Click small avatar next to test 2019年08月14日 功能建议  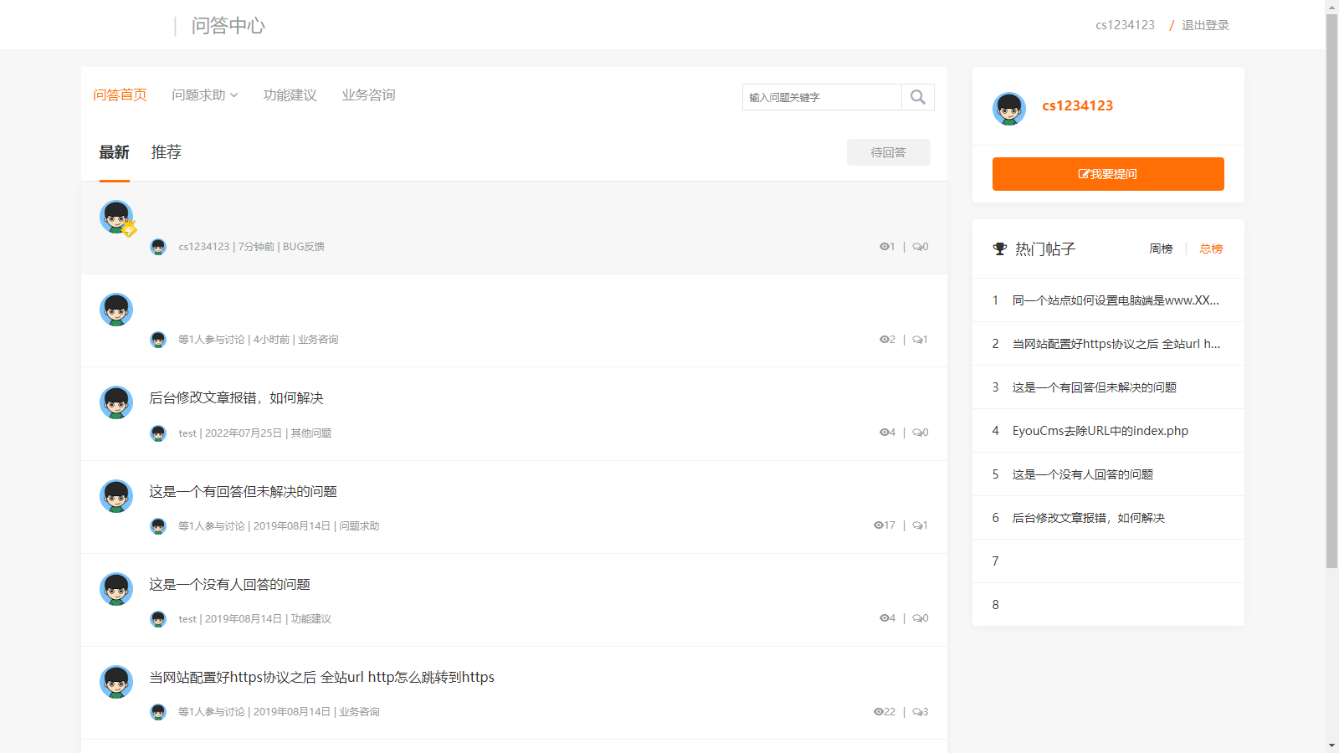158,619
